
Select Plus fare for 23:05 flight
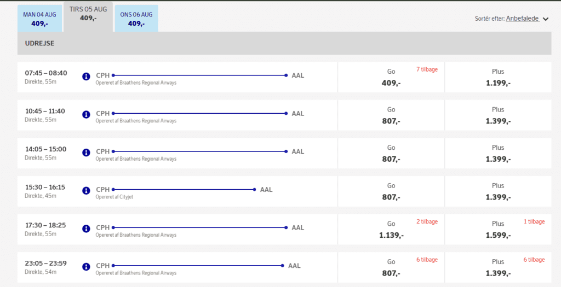498,268
